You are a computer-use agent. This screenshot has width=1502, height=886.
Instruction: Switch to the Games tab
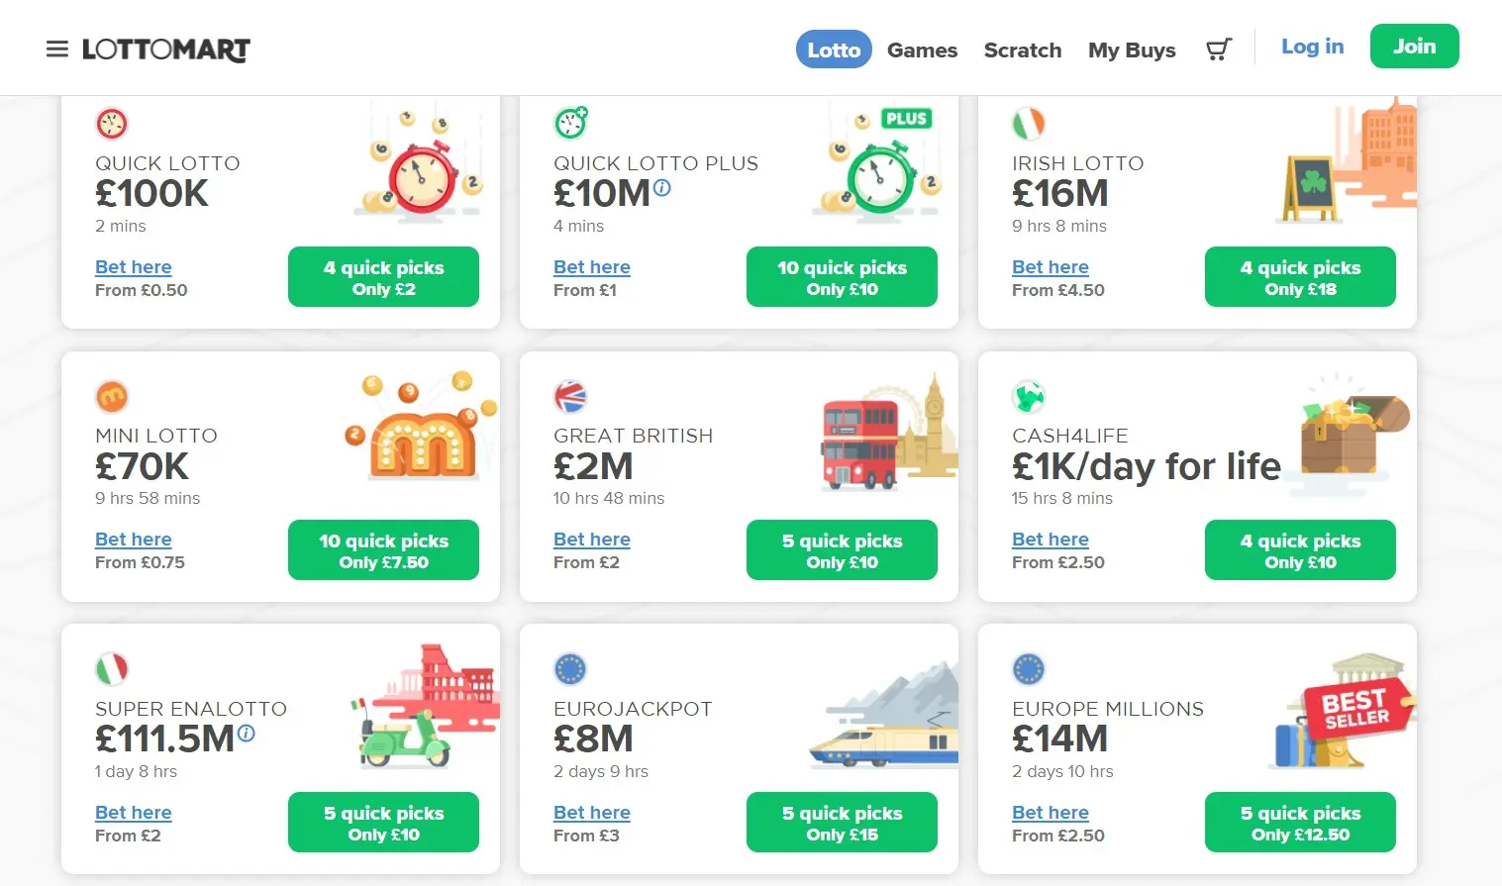(x=922, y=49)
